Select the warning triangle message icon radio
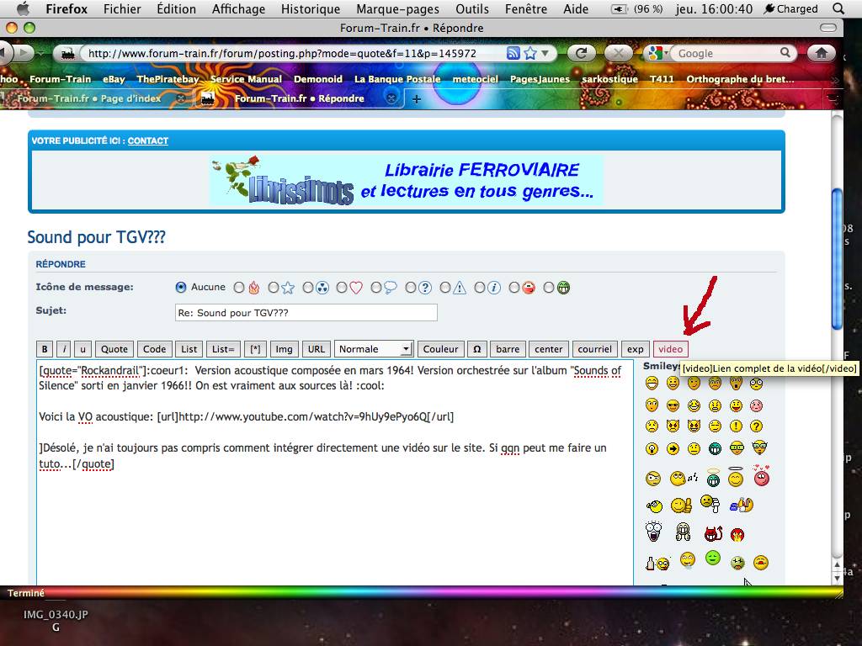The height and width of the screenshot is (646, 862). 445,288
